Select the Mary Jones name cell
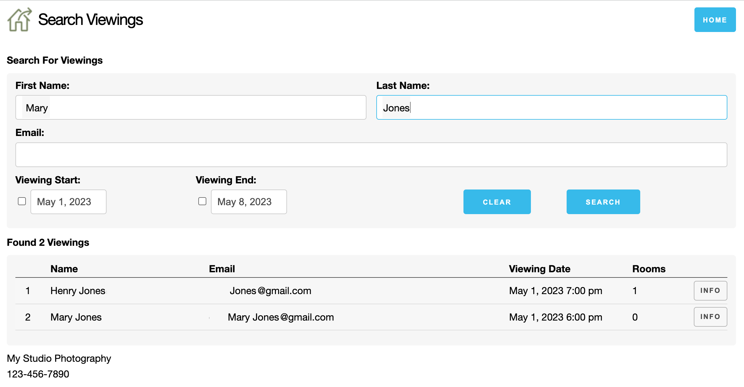The width and height of the screenshot is (744, 387). click(76, 317)
